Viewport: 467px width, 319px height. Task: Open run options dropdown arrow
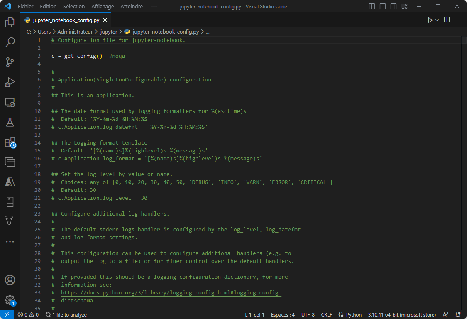pyautogui.click(x=437, y=20)
